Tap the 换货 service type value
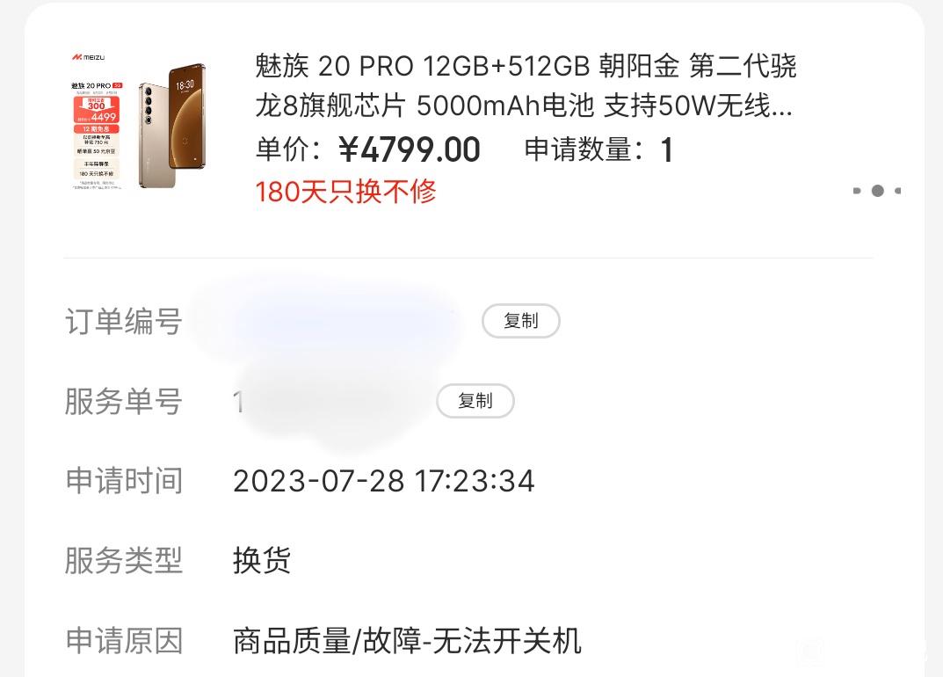 click(262, 561)
